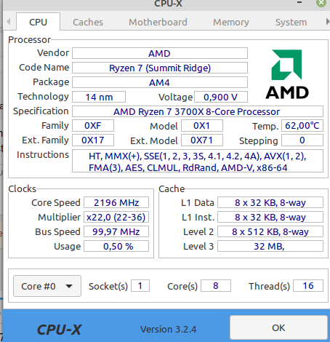Click the Core Speed value field
The image size is (330, 342).
pos(116,202)
